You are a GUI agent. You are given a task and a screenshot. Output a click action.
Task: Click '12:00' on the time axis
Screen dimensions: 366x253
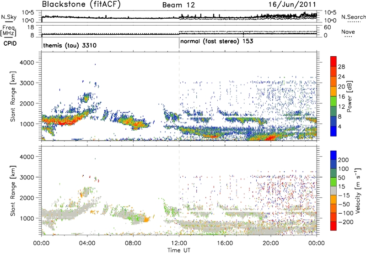pyautogui.click(x=179, y=243)
